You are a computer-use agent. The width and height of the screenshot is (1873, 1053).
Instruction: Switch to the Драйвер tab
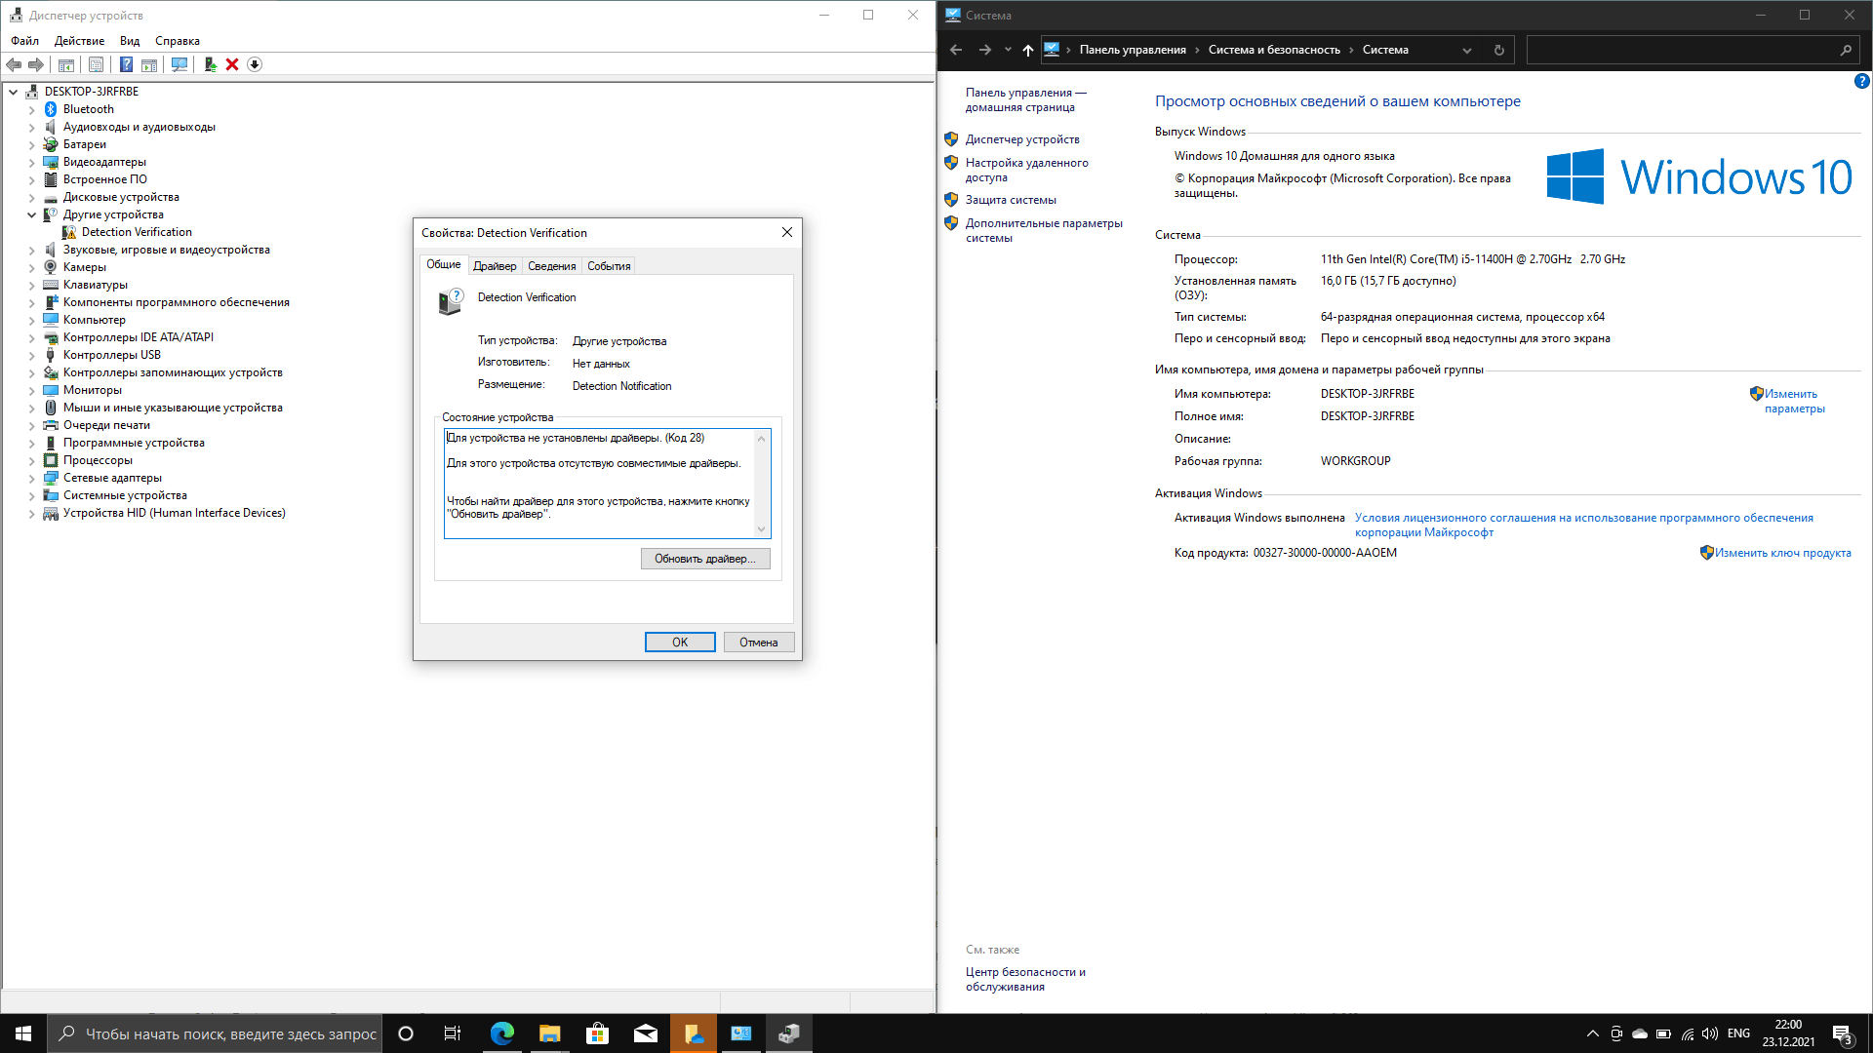495,266
